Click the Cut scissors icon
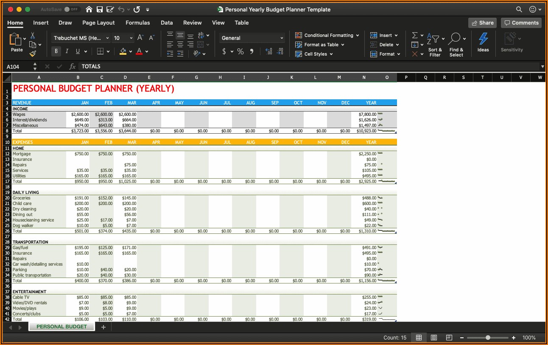 [33, 36]
